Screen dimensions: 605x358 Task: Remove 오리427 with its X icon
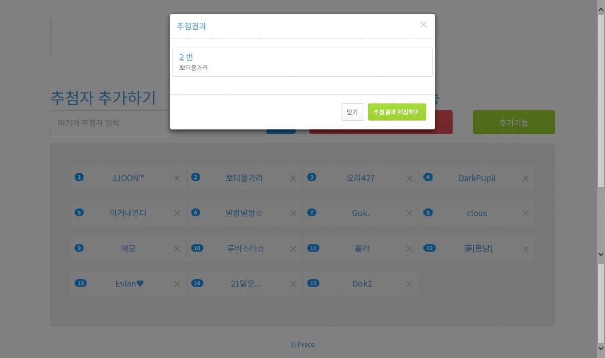click(x=409, y=178)
